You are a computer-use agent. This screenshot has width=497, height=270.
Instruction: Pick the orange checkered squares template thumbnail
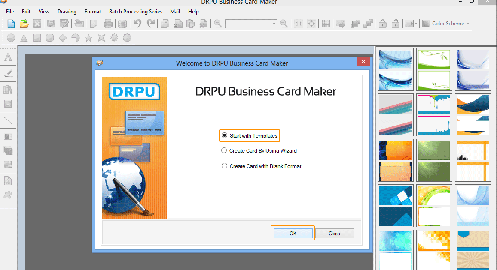click(434, 250)
